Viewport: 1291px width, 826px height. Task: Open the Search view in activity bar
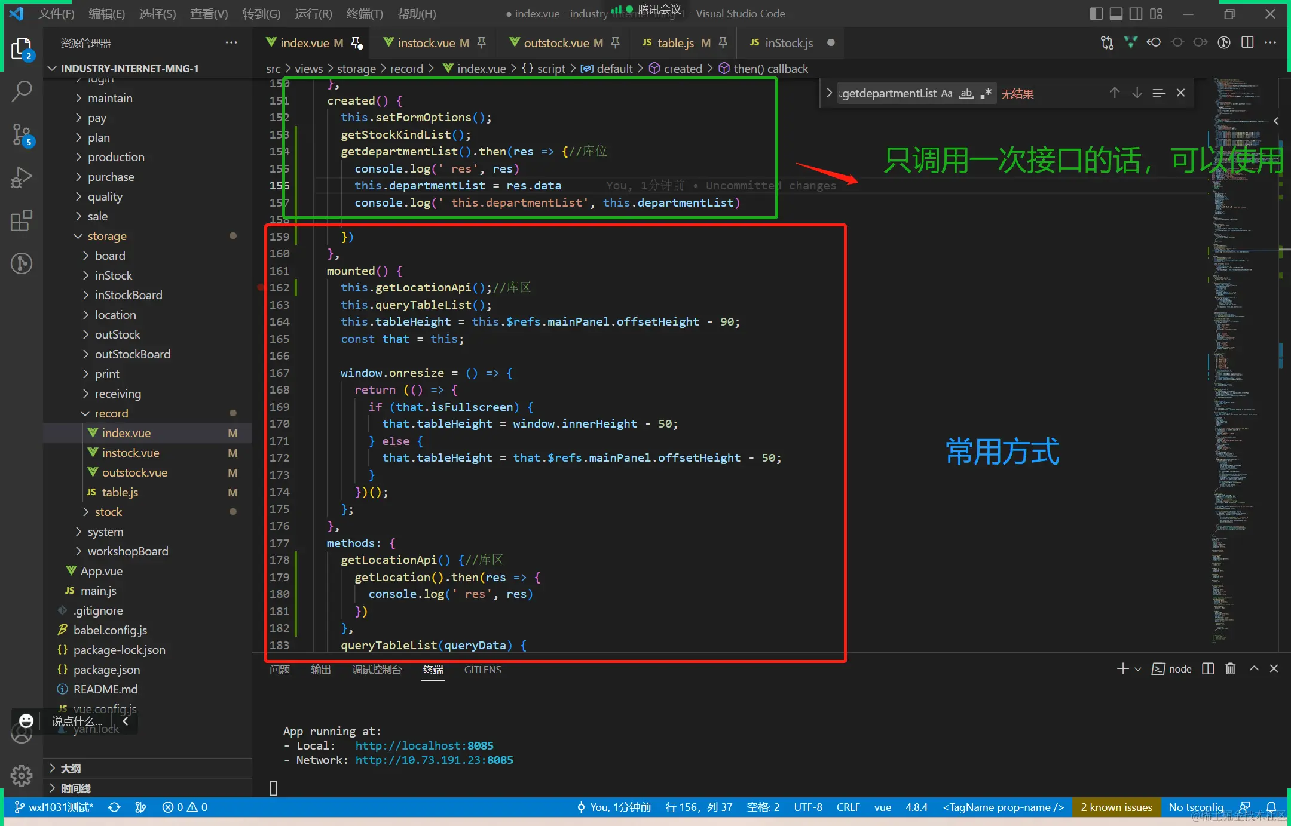click(x=22, y=91)
